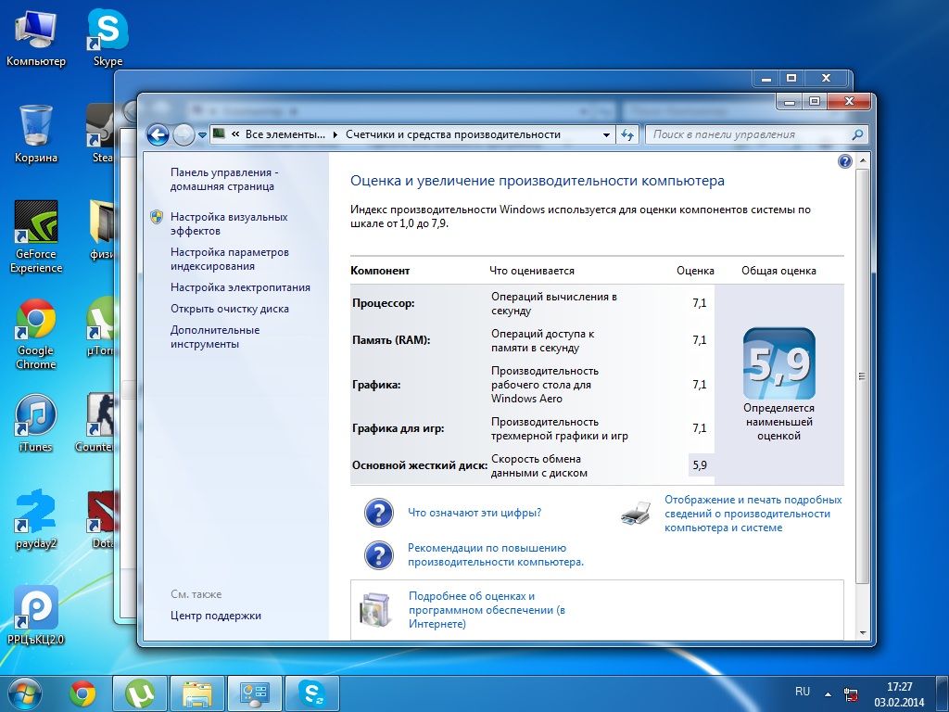Open «Подробнее об оценках и программном обеспечении»

click(x=487, y=610)
